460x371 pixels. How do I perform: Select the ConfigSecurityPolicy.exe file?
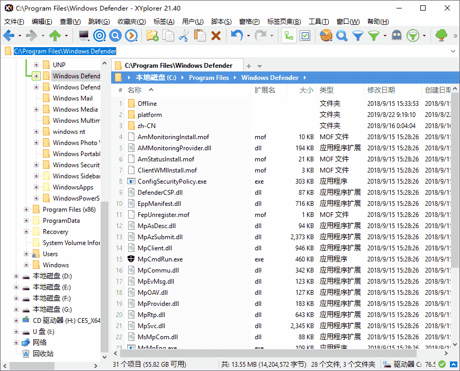click(172, 182)
